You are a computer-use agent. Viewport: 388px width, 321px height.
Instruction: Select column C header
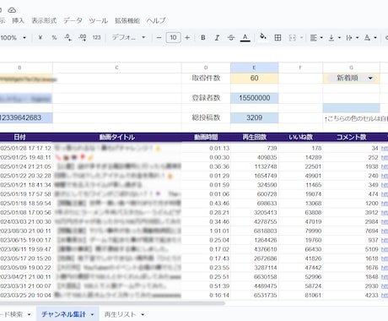[116, 68]
